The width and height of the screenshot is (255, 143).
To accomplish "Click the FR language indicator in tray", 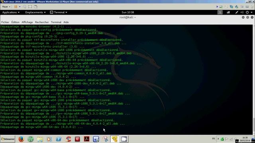I will pyautogui.click(x=214, y=139).
